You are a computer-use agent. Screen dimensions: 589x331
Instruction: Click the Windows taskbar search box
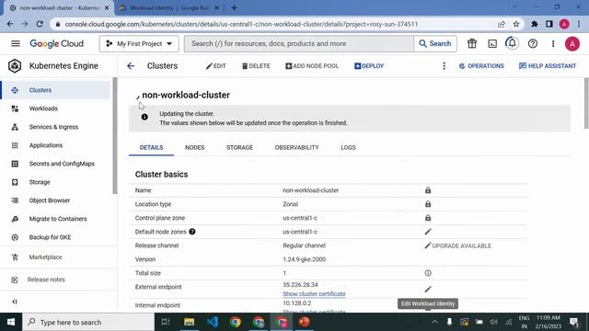point(88,322)
